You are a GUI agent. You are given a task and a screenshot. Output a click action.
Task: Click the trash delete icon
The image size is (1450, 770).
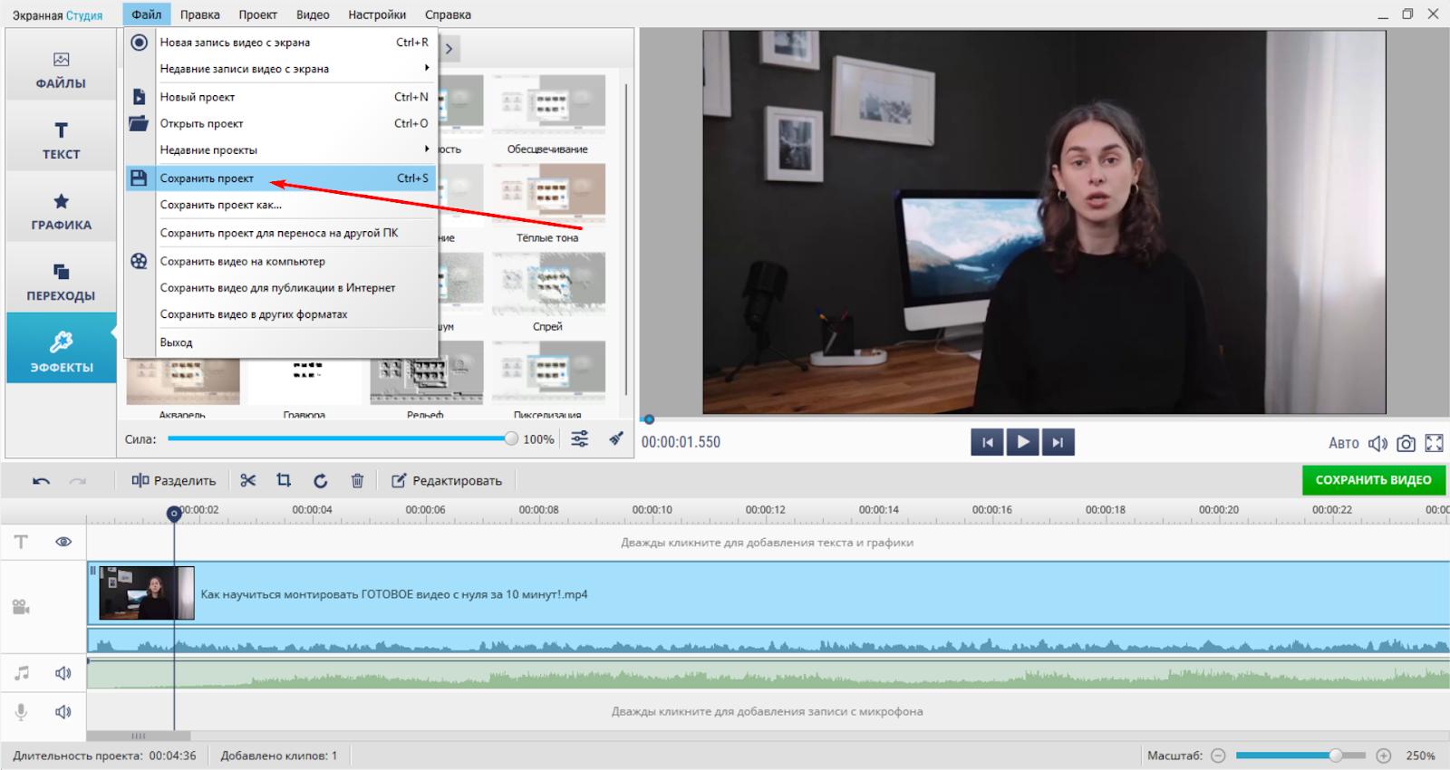pyautogui.click(x=357, y=481)
